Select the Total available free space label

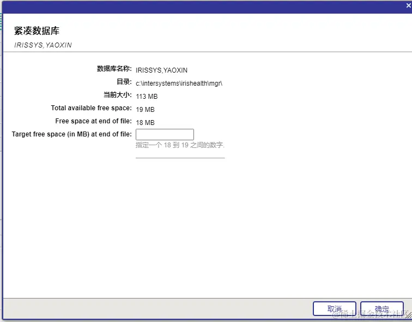click(x=91, y=108)
